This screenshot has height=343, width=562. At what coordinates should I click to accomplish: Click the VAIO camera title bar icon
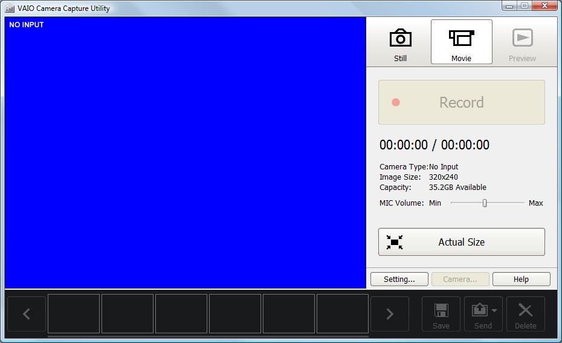pyautogui.click(x=10, y=8)
